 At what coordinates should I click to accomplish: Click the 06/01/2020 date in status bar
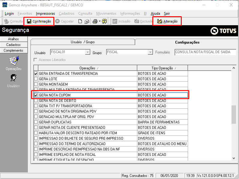[169, 176]
